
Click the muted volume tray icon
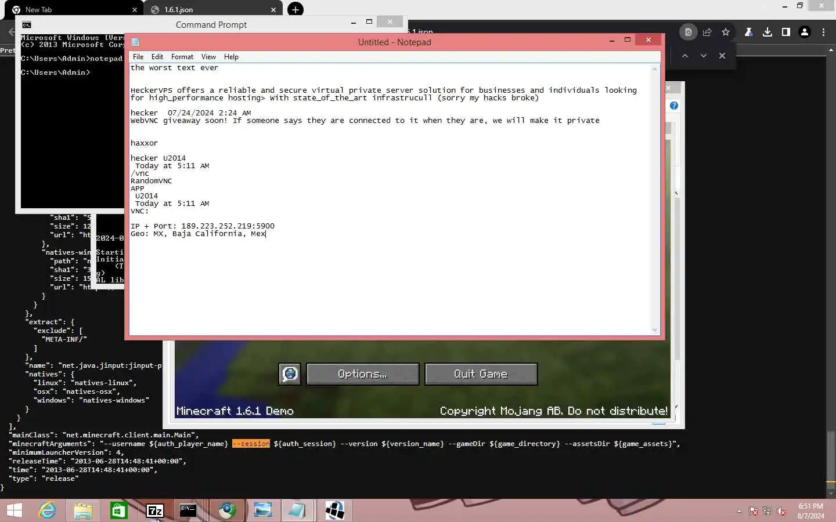[781, 512]
